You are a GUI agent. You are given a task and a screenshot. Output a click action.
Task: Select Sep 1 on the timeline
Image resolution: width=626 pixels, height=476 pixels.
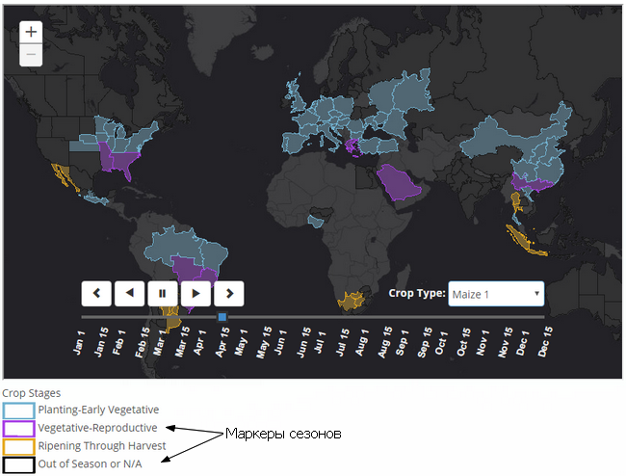402,342
